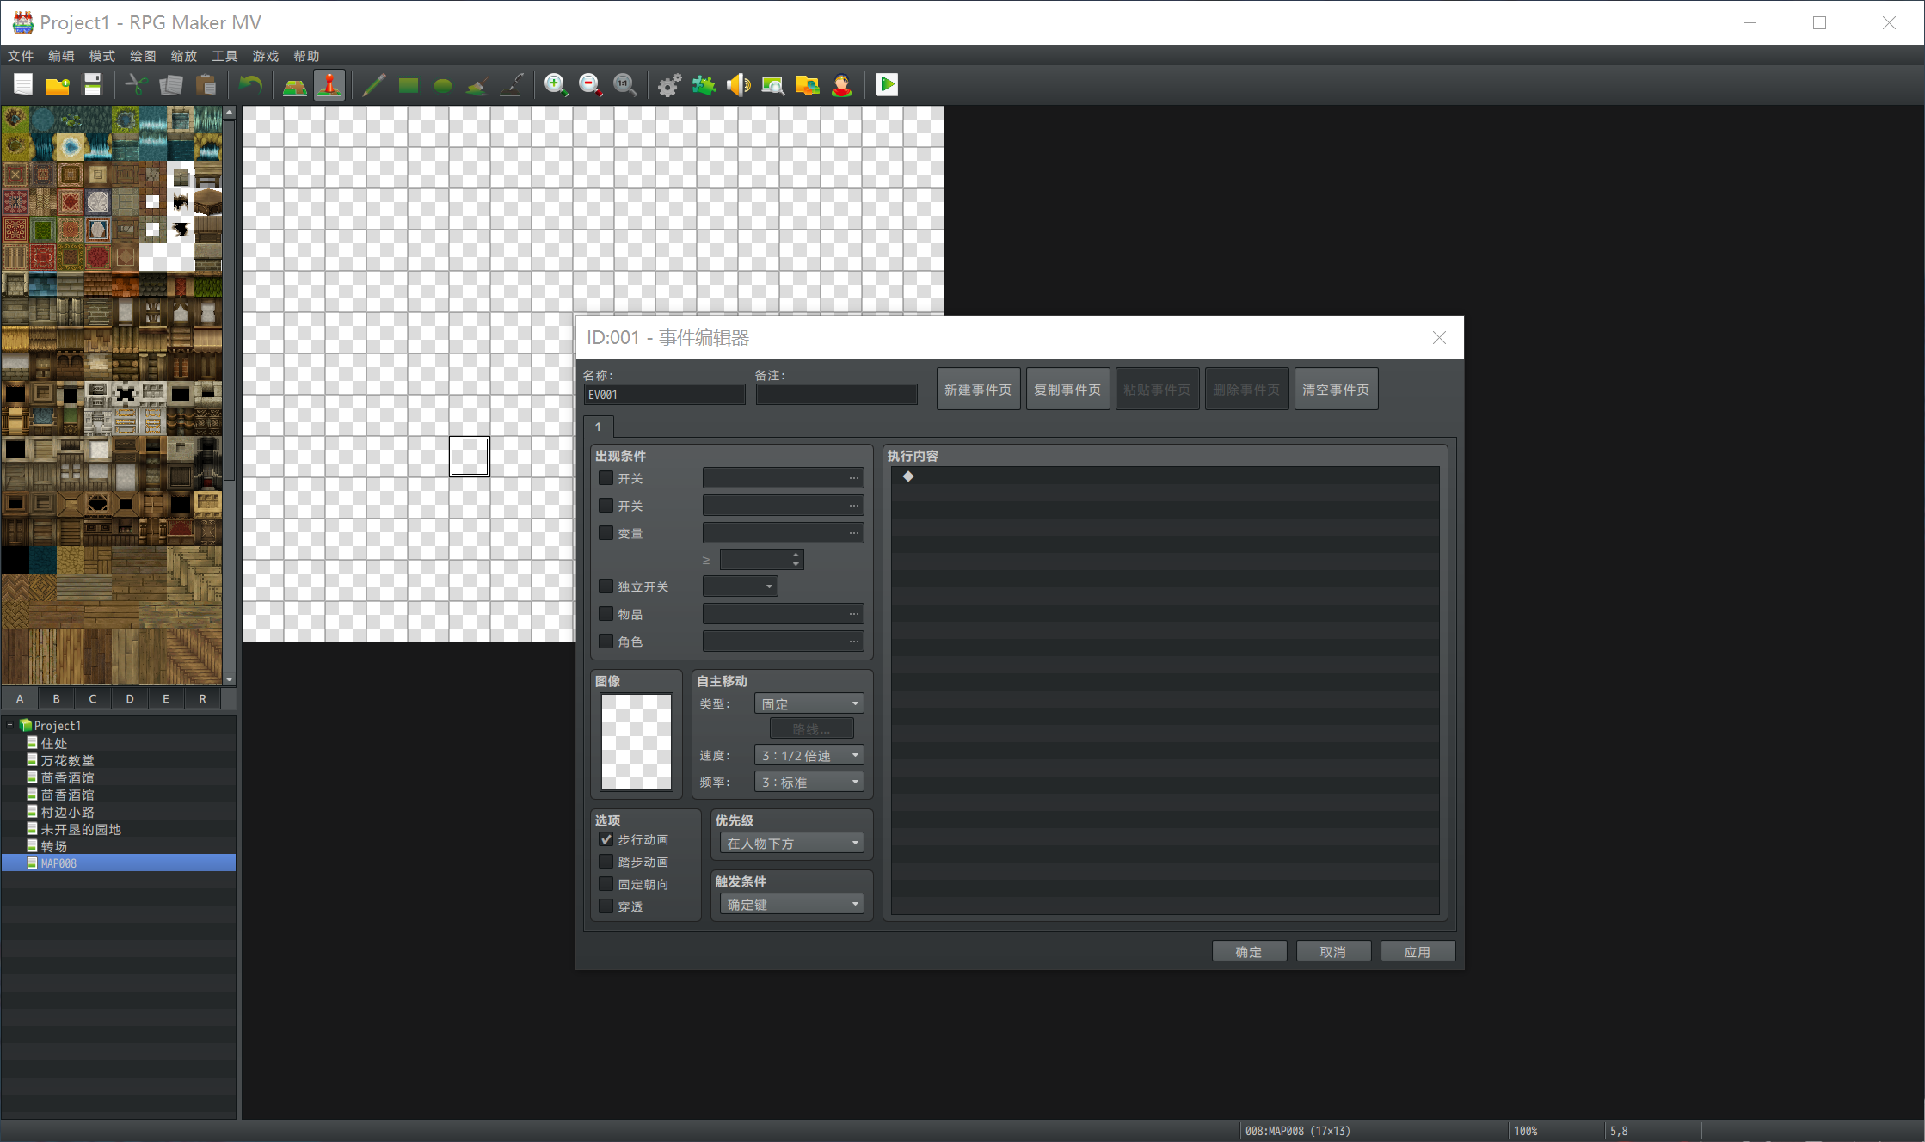The image size is (1925, 1142).
Task: Select the Rectangle drawing tool
Action: (x=409, y=85)
